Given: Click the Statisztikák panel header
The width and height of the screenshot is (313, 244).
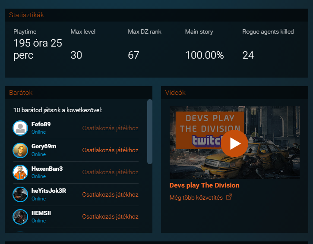Looking at the screenshot, I should [x=156, y=15].
